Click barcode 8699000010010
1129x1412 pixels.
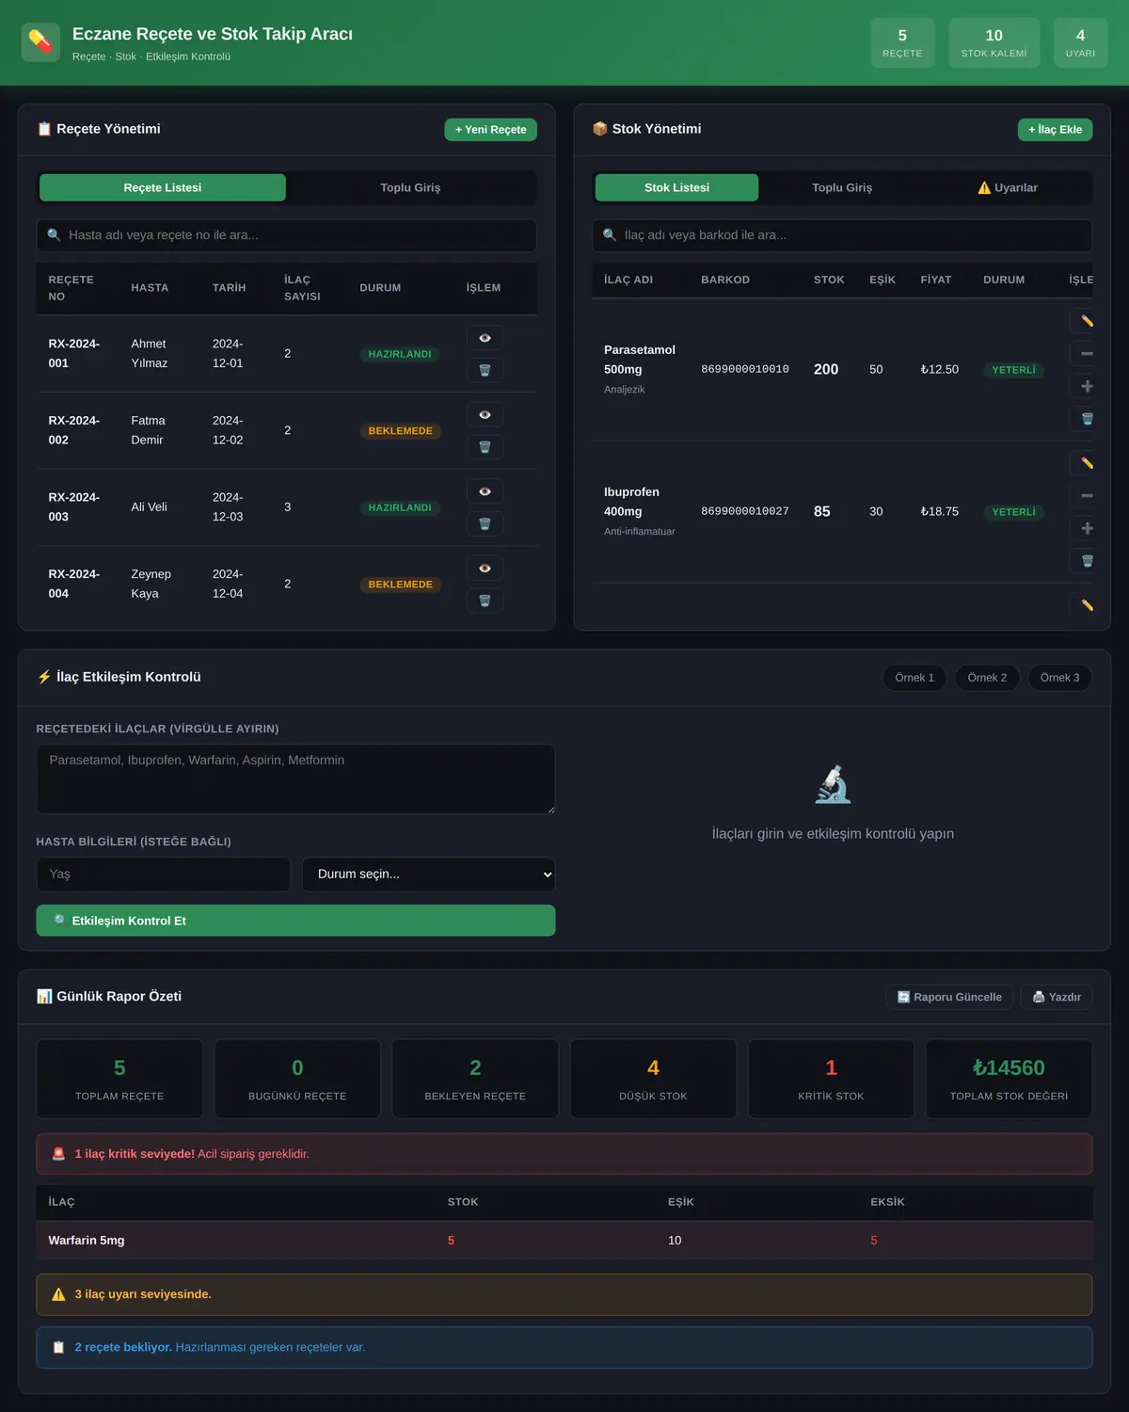pyautogui.click(x=745, y=370)
